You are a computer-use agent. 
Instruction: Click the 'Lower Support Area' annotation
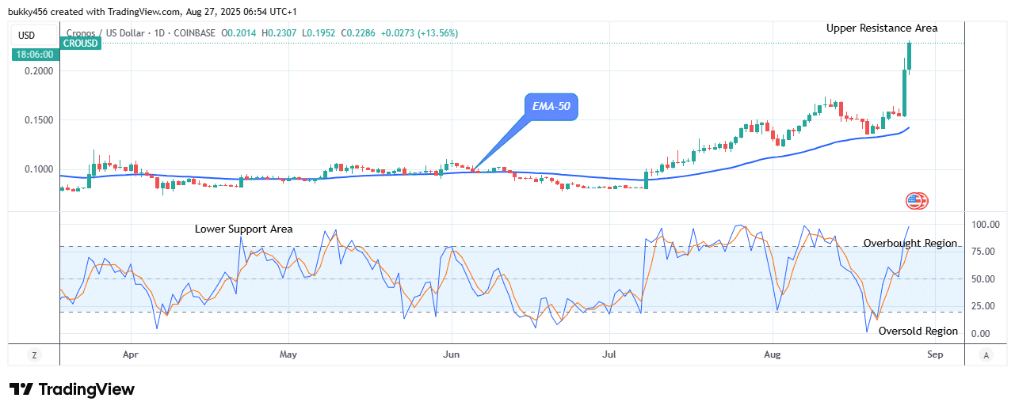244,229
